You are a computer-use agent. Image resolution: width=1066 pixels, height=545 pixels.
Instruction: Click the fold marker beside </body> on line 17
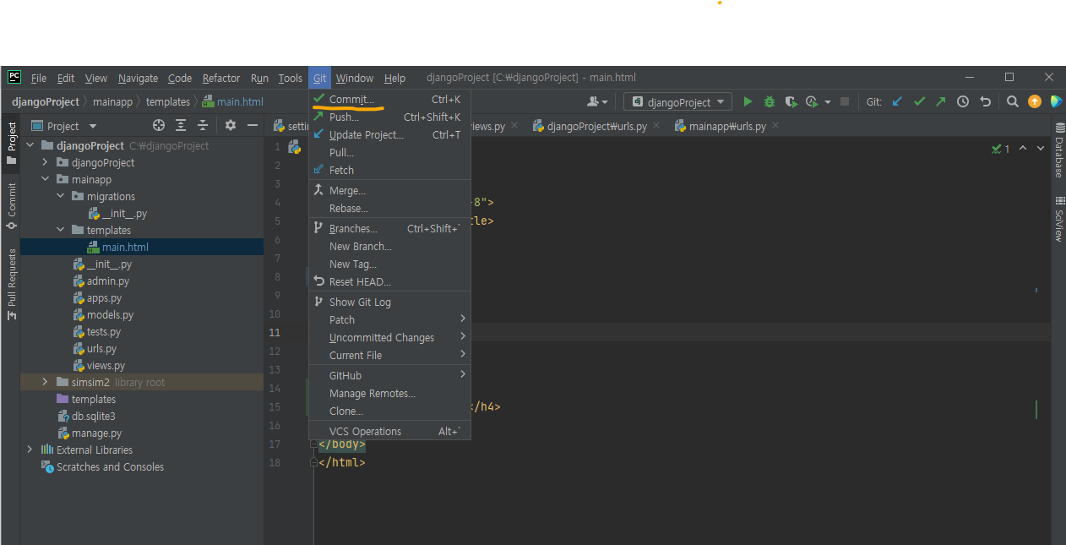(x=313, y=444)
